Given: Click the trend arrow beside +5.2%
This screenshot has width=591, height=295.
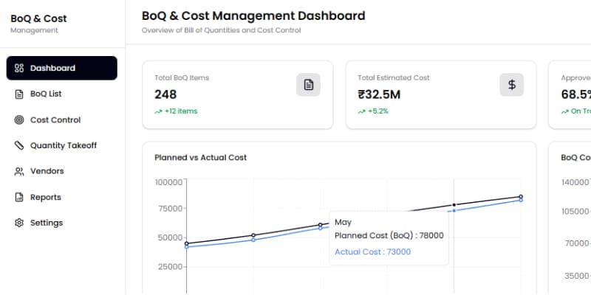Looking at the screenshot, I should click(x=361, y=111).
